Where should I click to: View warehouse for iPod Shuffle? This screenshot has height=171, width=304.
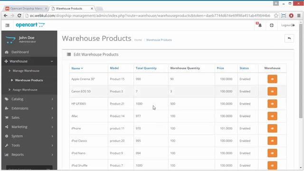click(272, 165)
